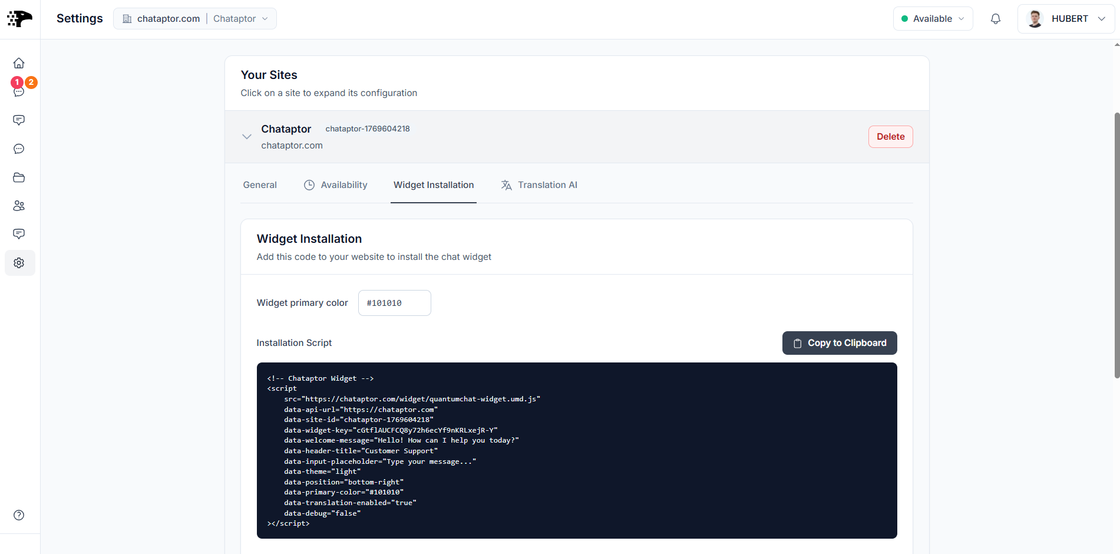Open the Translation AI tab
Viewport: 1120px width, 554px height.
pyautogui.click(x=539, y=185)
